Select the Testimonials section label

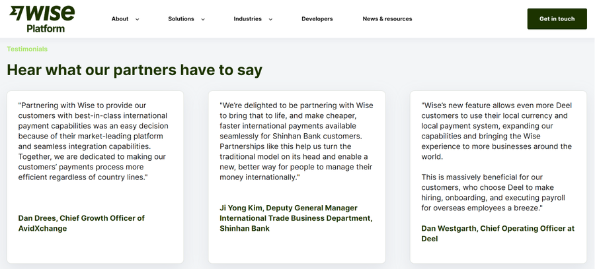pyautogui.click(x=27, y=49)
